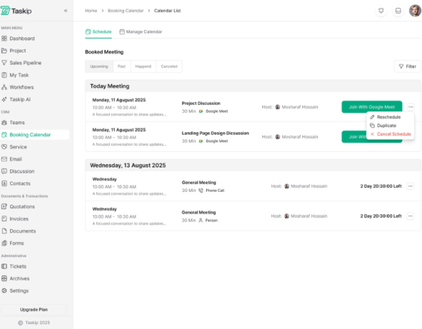
Task: Go to Workflows in sidebar
Action: 21,86
